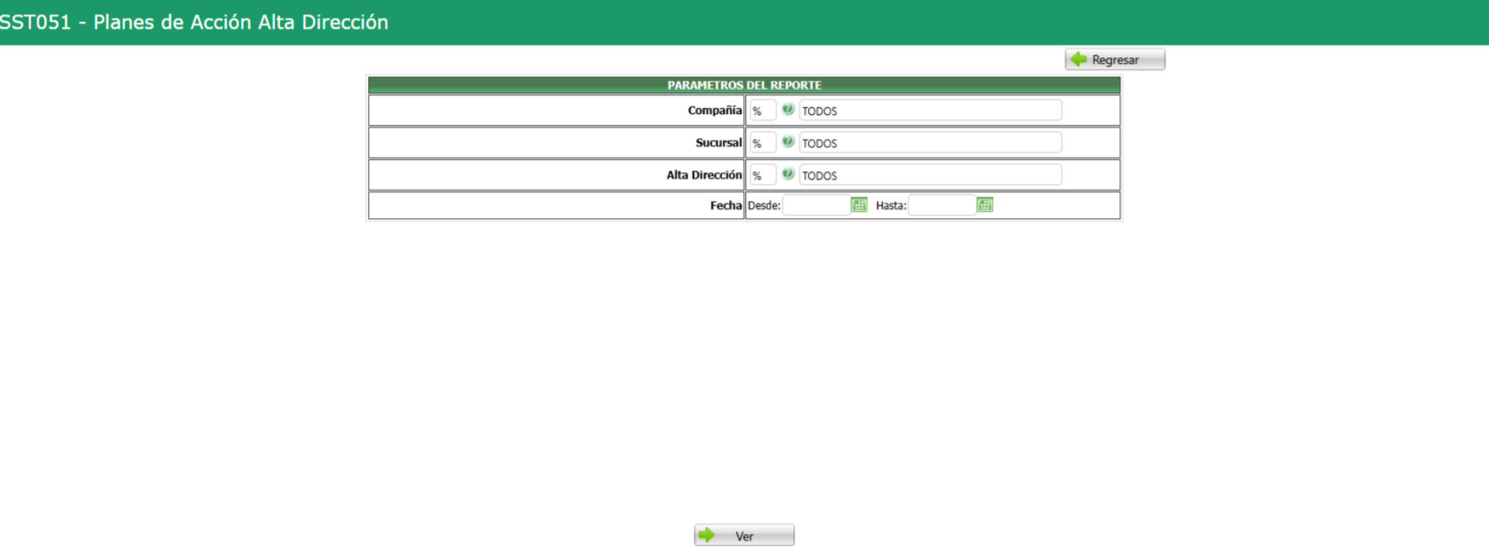Click the Ver button

click(x=744, y=536)
